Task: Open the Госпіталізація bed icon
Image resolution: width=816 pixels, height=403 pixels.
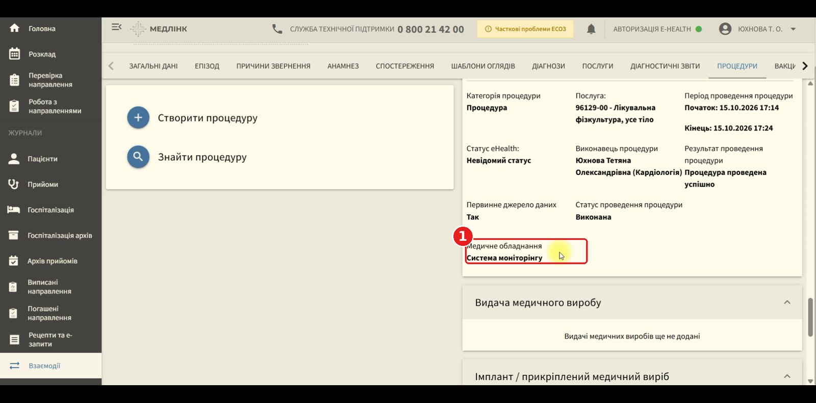Action: click(14, 210)
